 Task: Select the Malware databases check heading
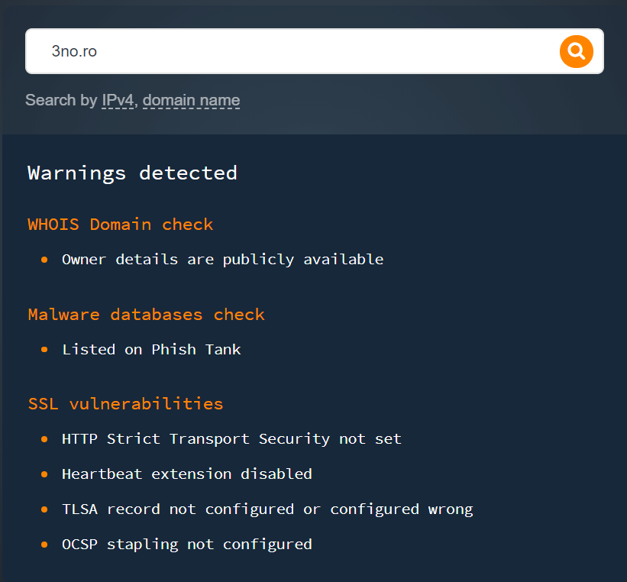point(147,315)
